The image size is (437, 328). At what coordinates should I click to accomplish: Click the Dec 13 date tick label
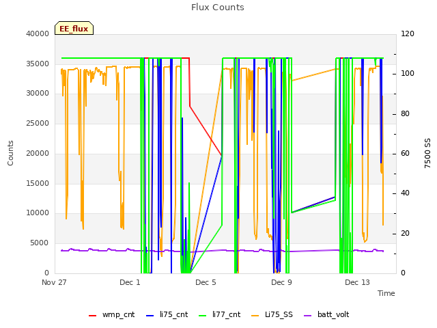(357, 282)
